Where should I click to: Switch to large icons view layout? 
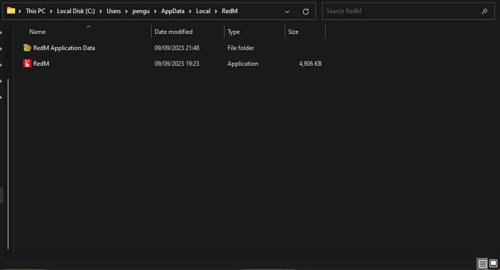click(493, 263)
